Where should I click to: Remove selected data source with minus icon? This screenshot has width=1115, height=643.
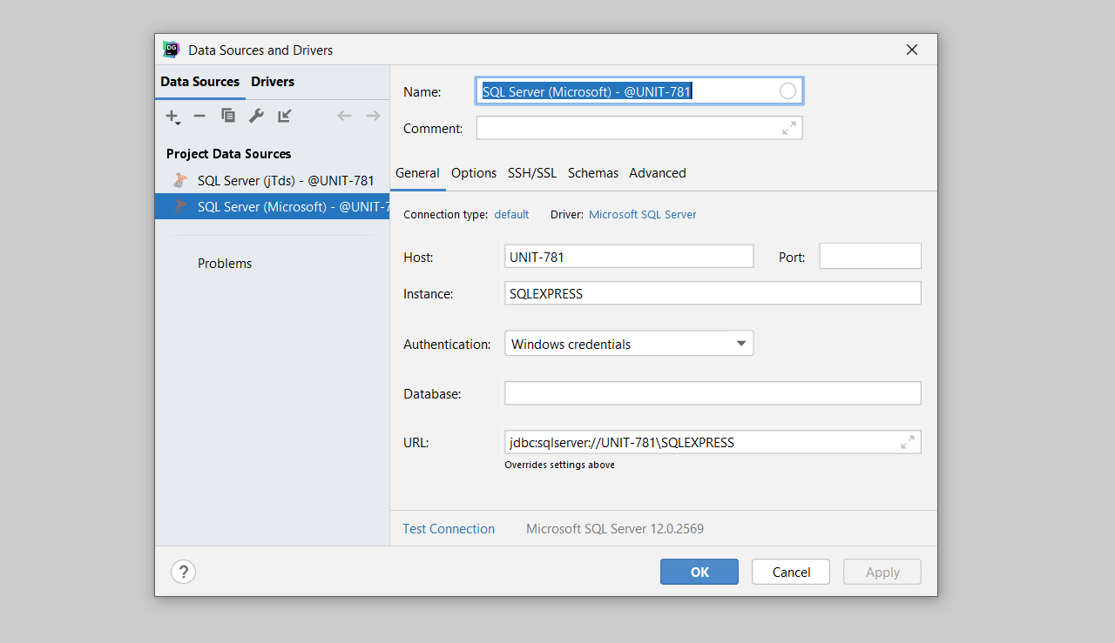199,116
